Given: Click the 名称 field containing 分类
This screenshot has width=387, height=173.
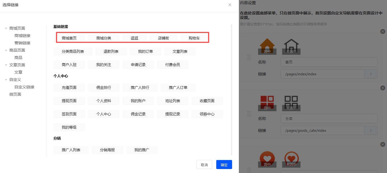Looking at the screenshot, I should point(329,119).
